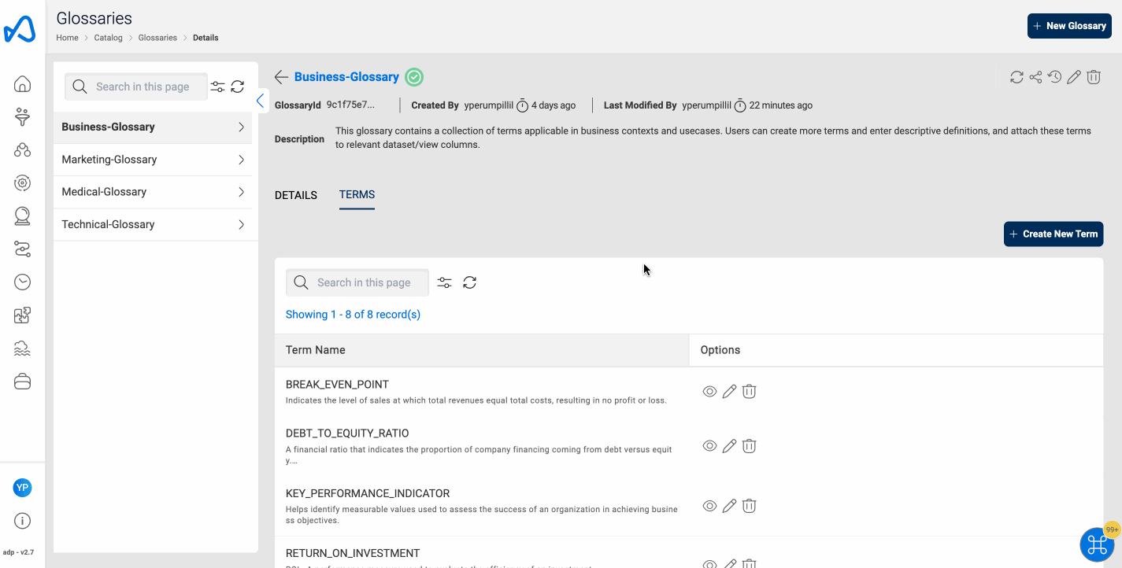
Task: Edit the DEBT_TO_EQUITY_RATIO term
Action: [x=729, y=446]
